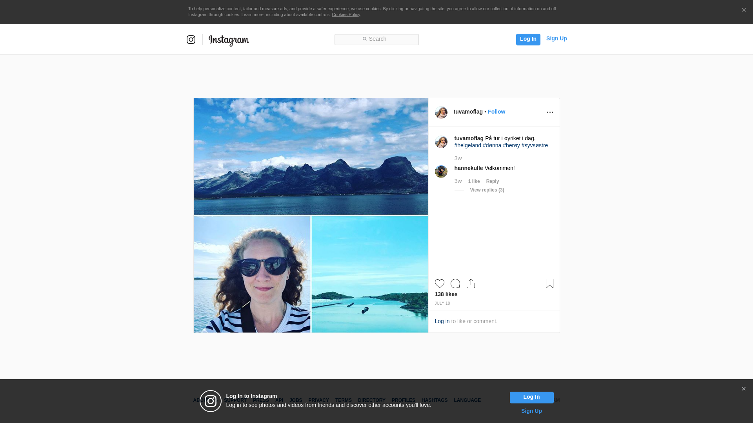Viewport: 753px width, 423px height.
Task: Open the HASHTAGS footer menu item
Action: point(434,400)
